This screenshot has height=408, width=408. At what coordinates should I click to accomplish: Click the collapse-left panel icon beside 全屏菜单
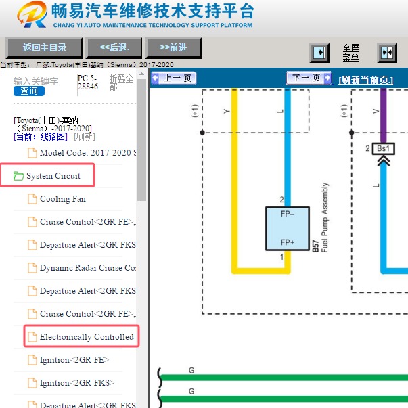click(x=319, y=53)
